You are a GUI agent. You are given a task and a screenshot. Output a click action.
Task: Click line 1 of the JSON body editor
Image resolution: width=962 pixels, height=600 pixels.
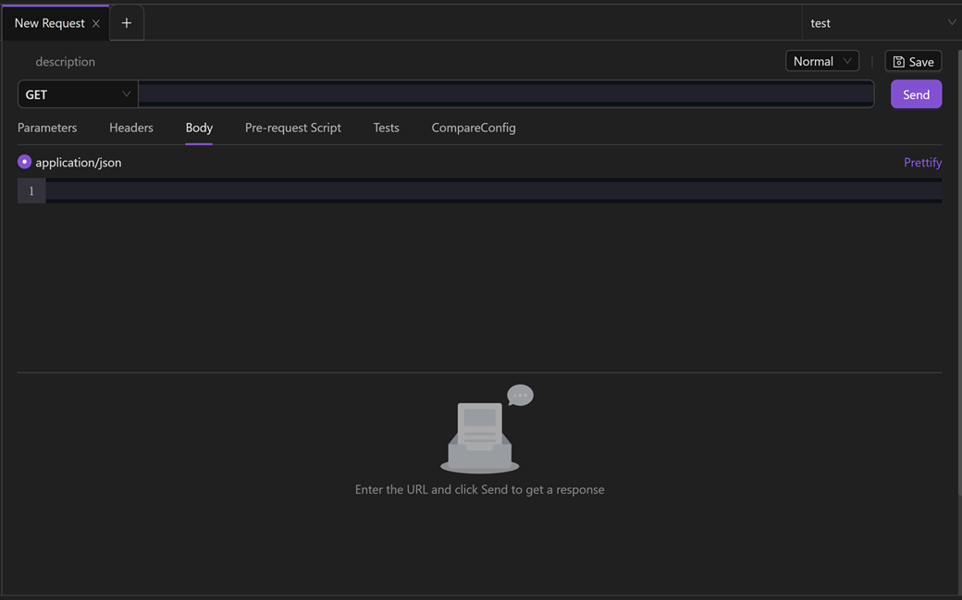point(494,190)
